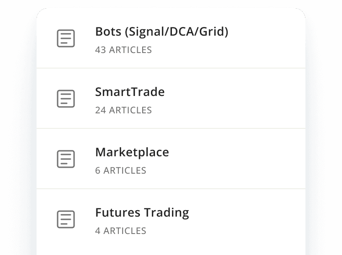Click the 24 ARTICLES label
The width and height of the screenshot is (342, 255).
[x=123, y=110]
